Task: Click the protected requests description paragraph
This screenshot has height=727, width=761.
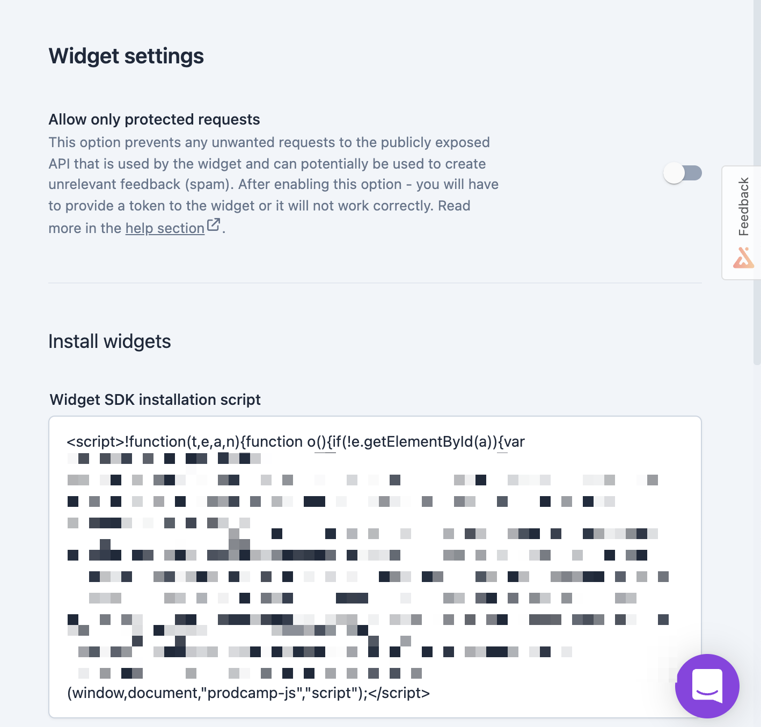Action: [274, 185]
